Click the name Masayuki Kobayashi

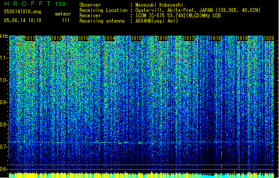point(159,5)
